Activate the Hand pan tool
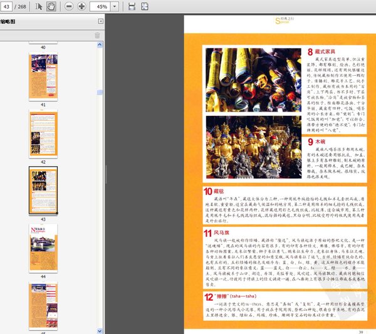The width and height of the screenshot is (376, 334). (x=51, y=6)
